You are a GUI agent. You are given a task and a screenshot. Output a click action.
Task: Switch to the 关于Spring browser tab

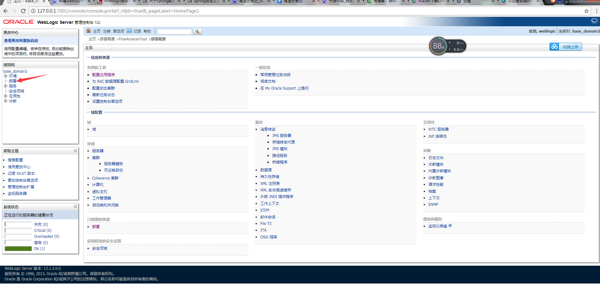tap(162, 1)
